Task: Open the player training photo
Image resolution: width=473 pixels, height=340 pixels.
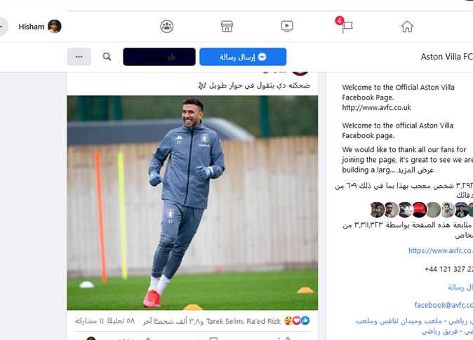Action: pos(192,203)
